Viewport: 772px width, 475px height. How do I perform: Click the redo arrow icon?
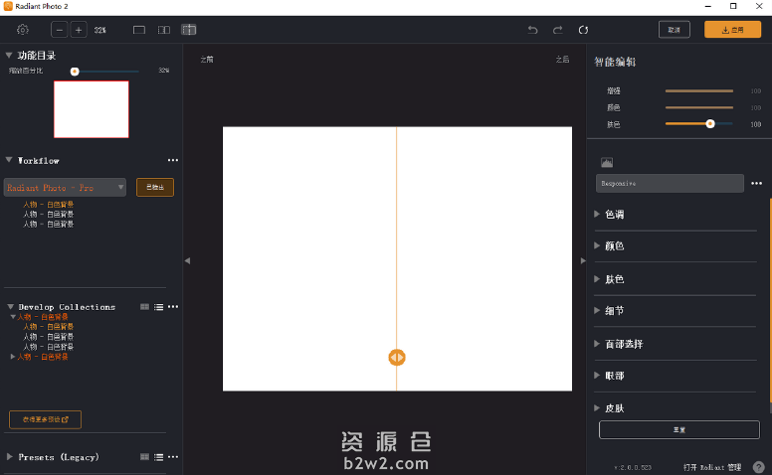pos(558,30)
